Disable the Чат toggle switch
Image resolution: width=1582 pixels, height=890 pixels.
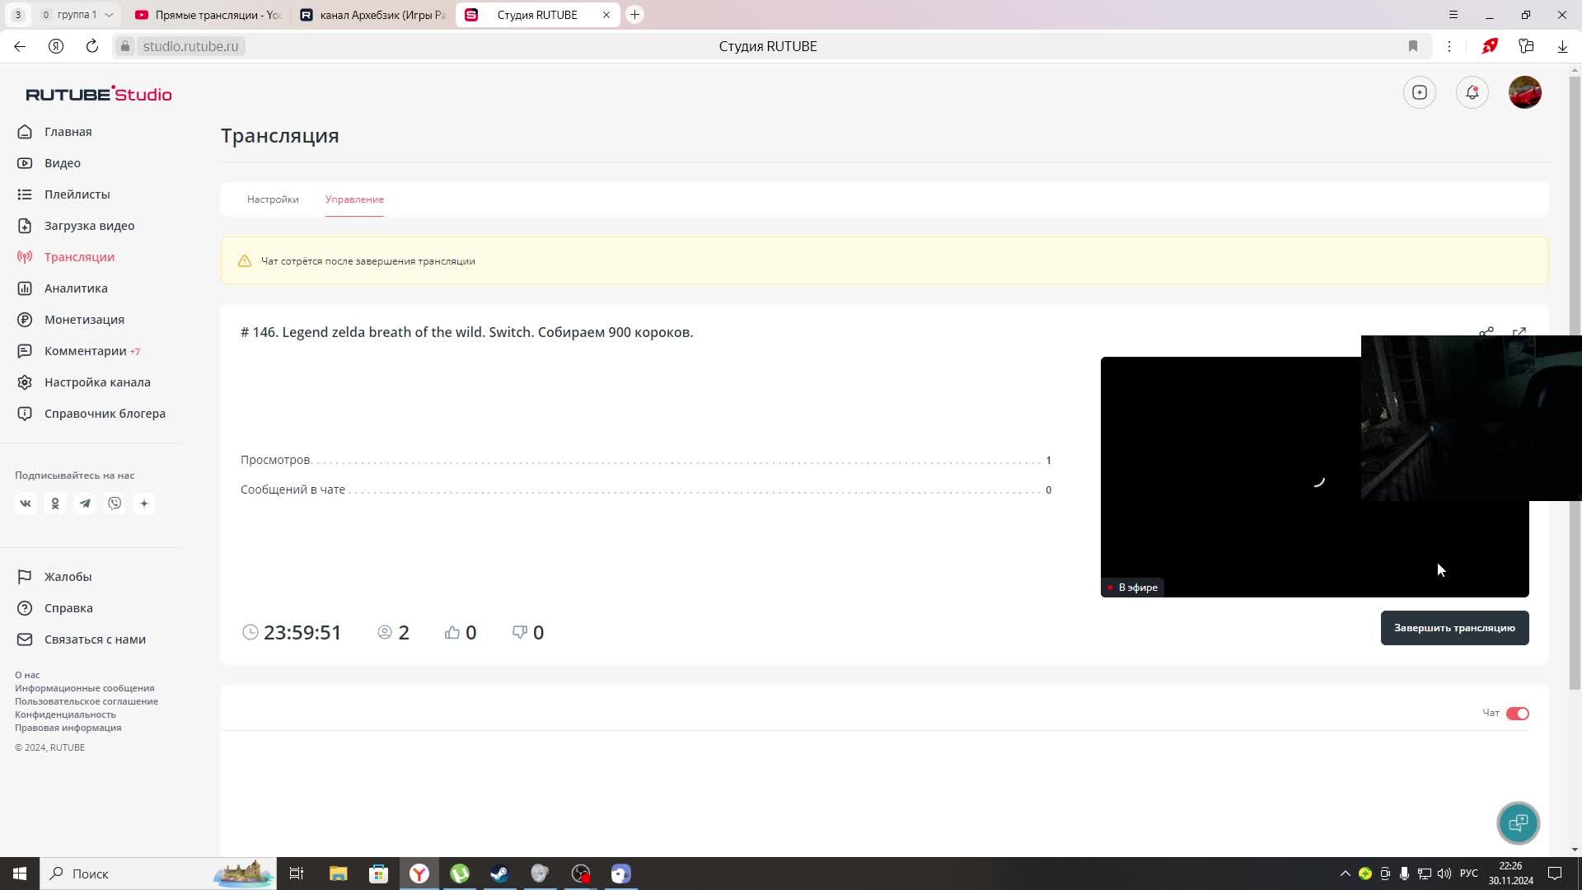point(1517,714)
